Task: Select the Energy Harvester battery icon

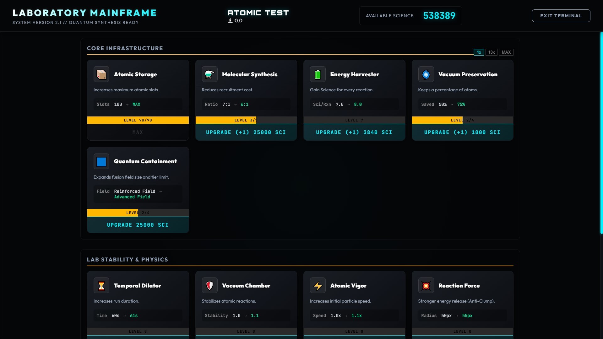Action: point(318,74)
